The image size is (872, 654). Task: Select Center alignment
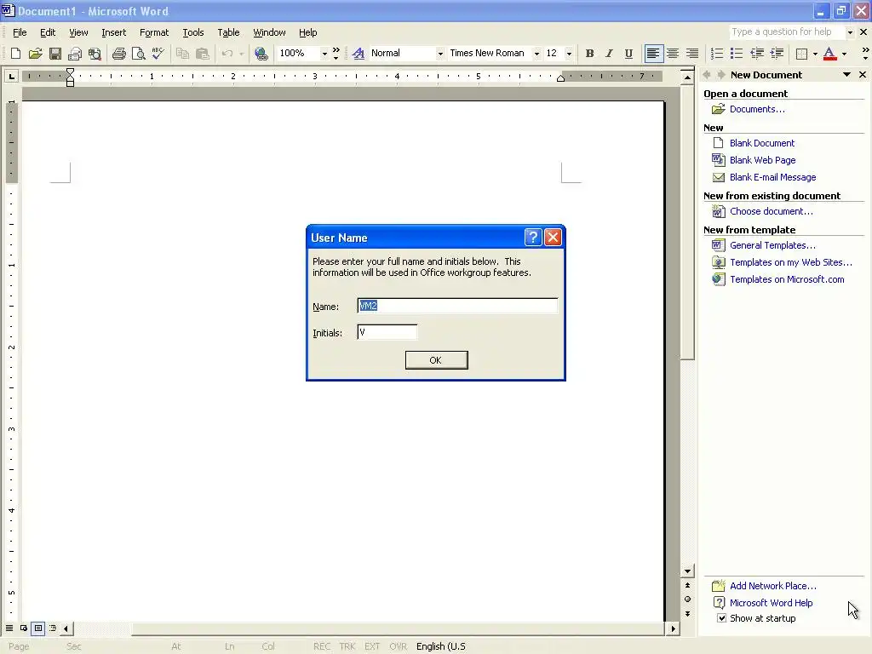tap(673, 54)
